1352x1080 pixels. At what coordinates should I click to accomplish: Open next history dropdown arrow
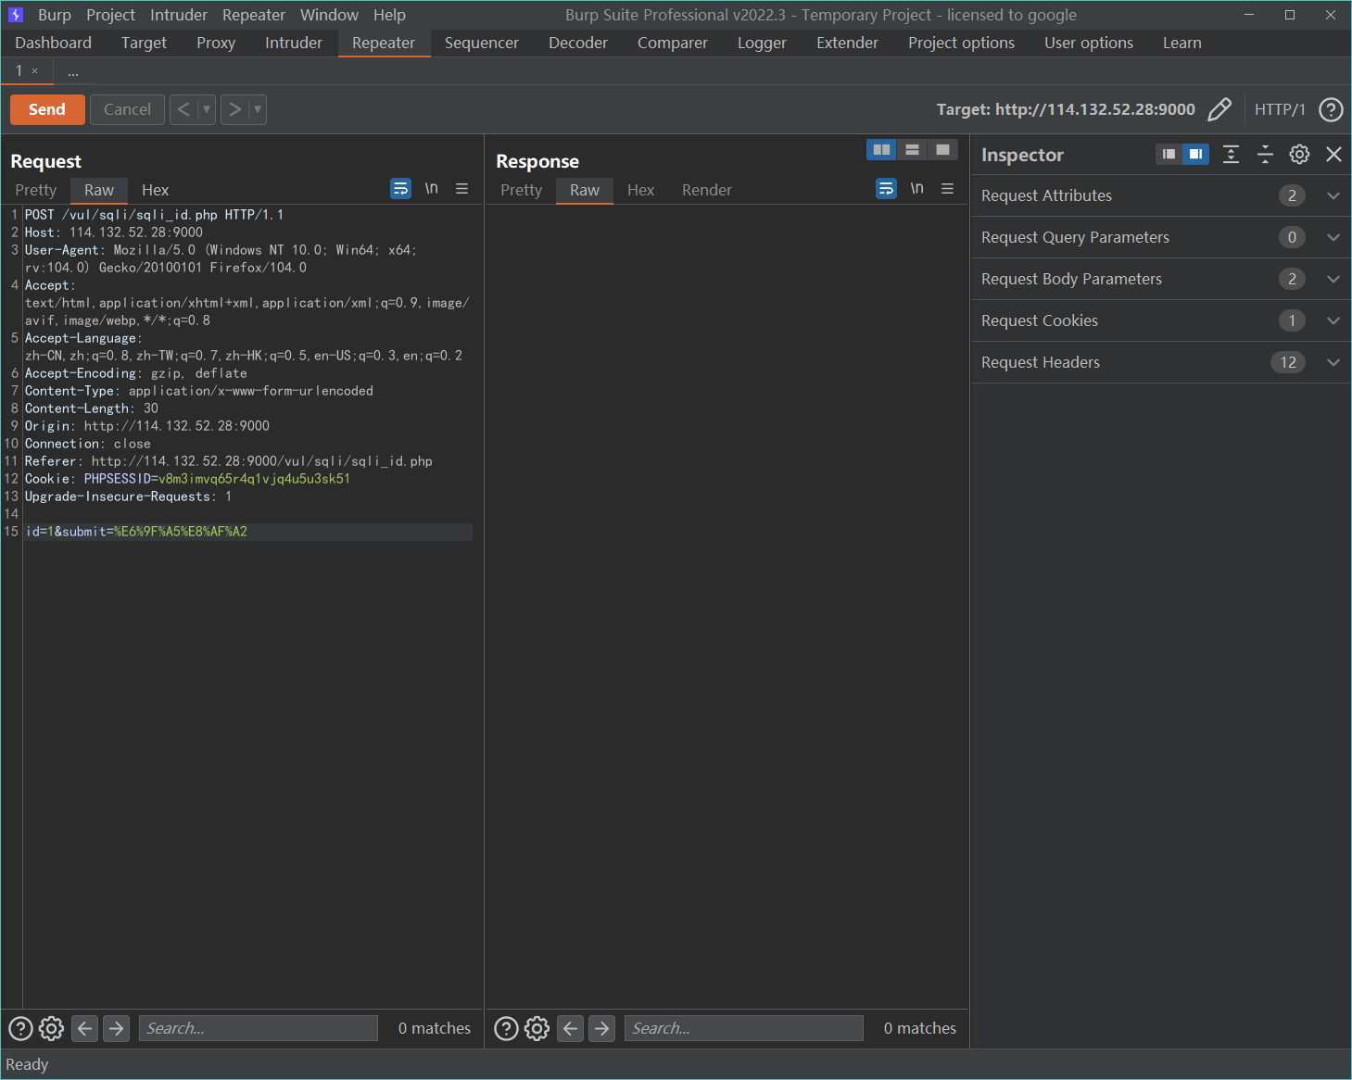click(258, 109)
